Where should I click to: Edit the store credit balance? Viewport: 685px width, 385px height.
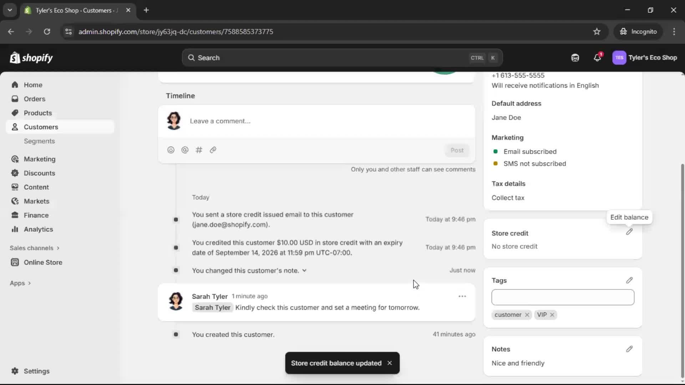click(x=629, y=232)
